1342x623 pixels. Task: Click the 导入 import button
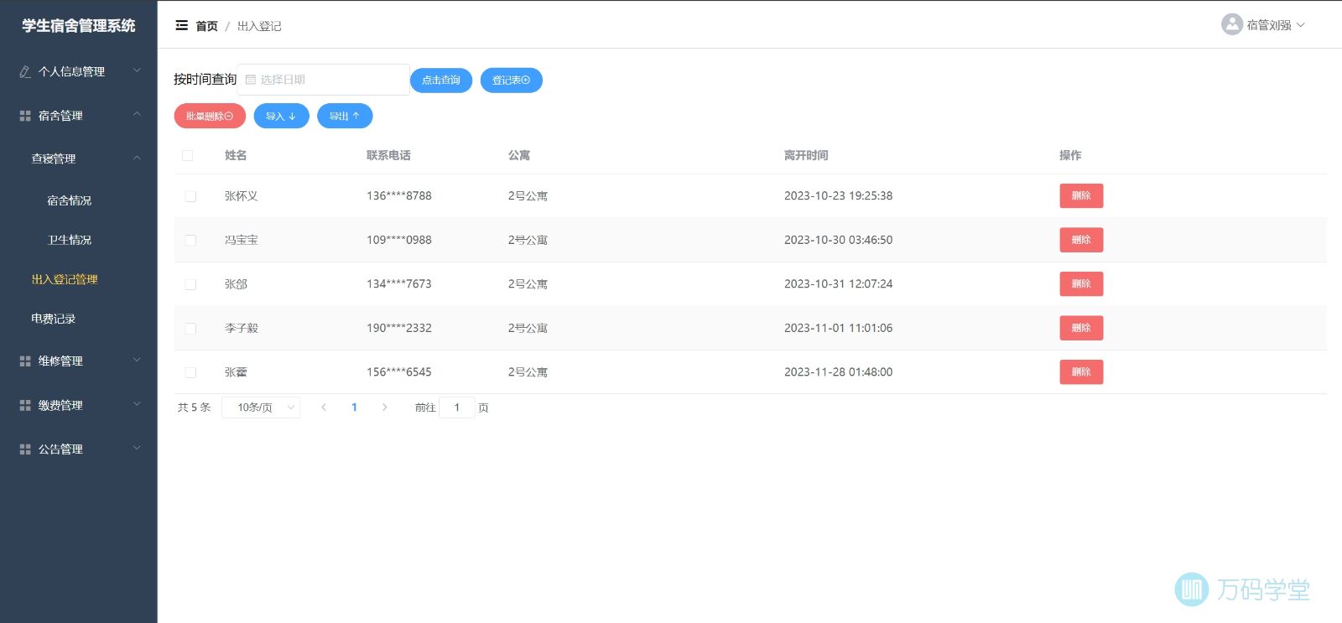(282, 117)
